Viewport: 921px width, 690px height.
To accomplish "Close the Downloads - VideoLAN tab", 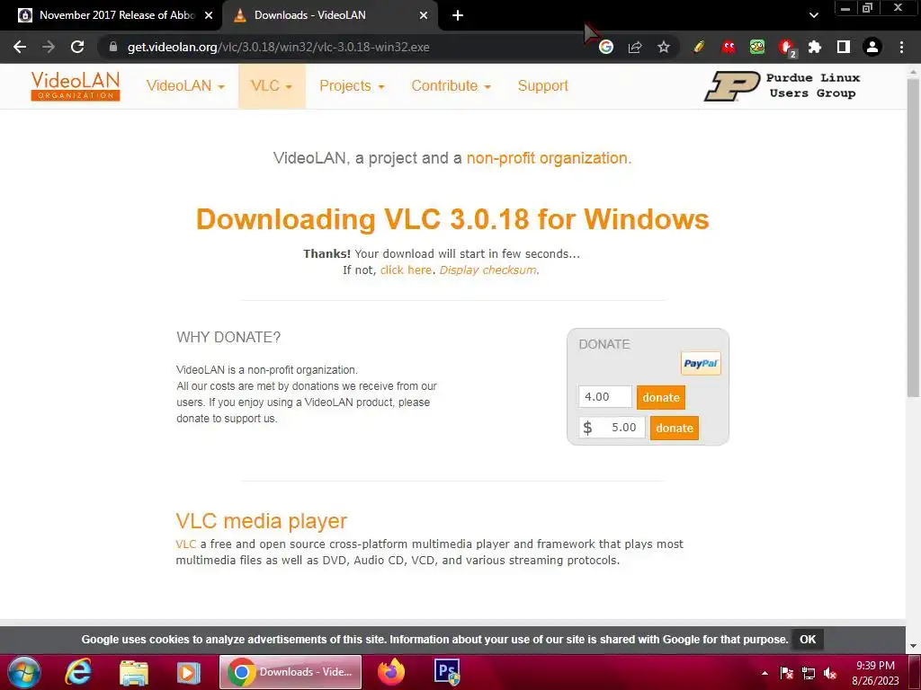I will click(x=424, y=15).
